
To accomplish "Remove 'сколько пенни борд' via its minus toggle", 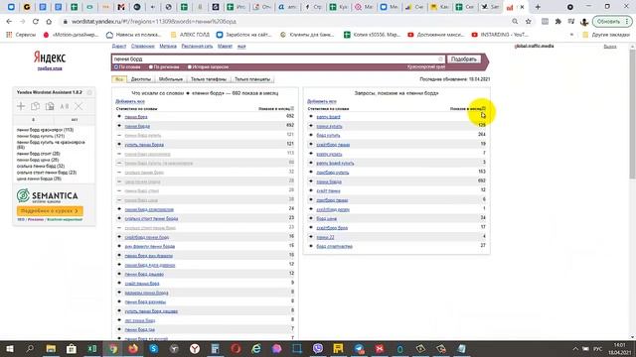I will 119,172.
